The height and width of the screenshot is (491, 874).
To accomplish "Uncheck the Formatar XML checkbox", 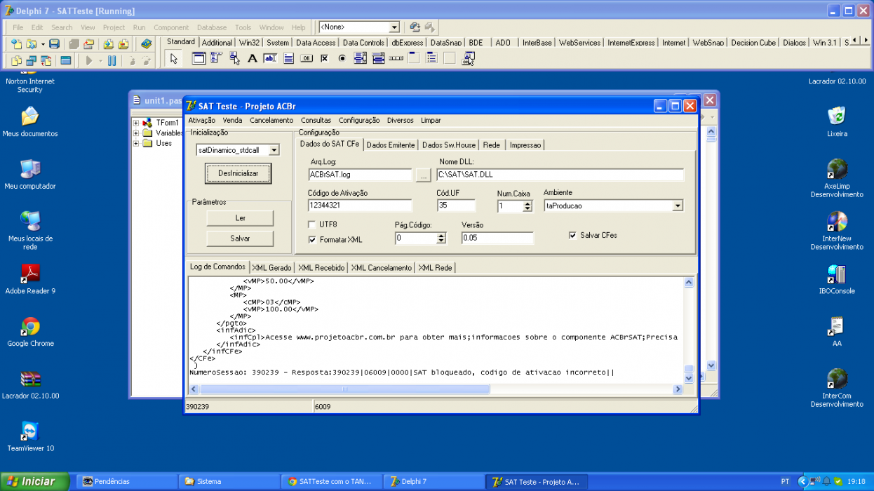I will tap(312, 240).
